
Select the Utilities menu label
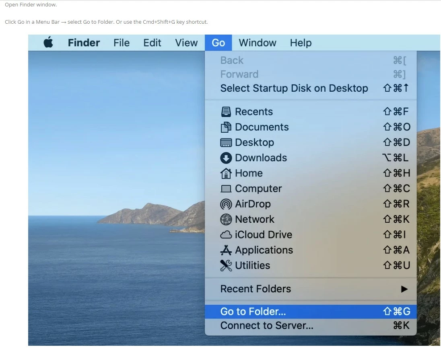[253, 265]
